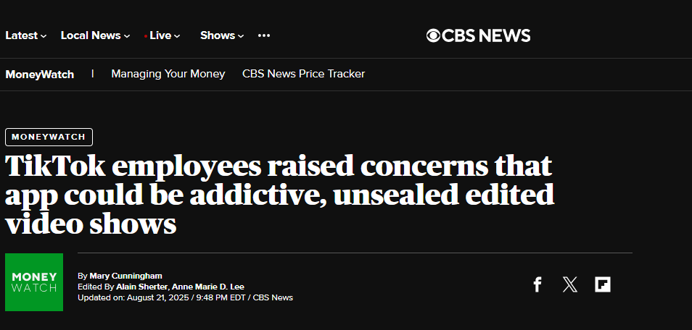
Task: Share article via Flipboard icon
Action: [x=603, y=284]
